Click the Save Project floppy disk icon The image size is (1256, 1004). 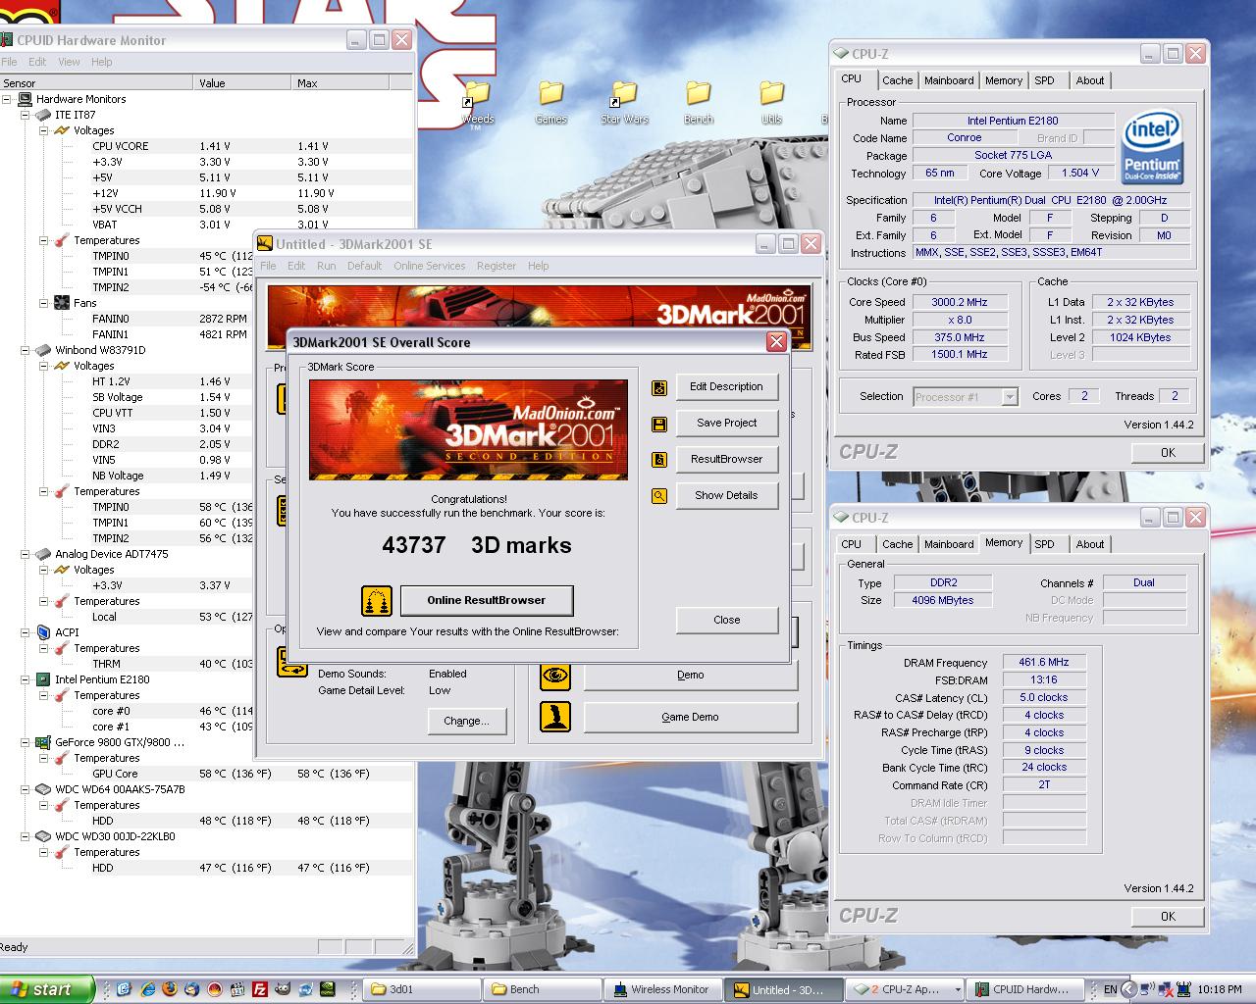(x=659, y=424)
